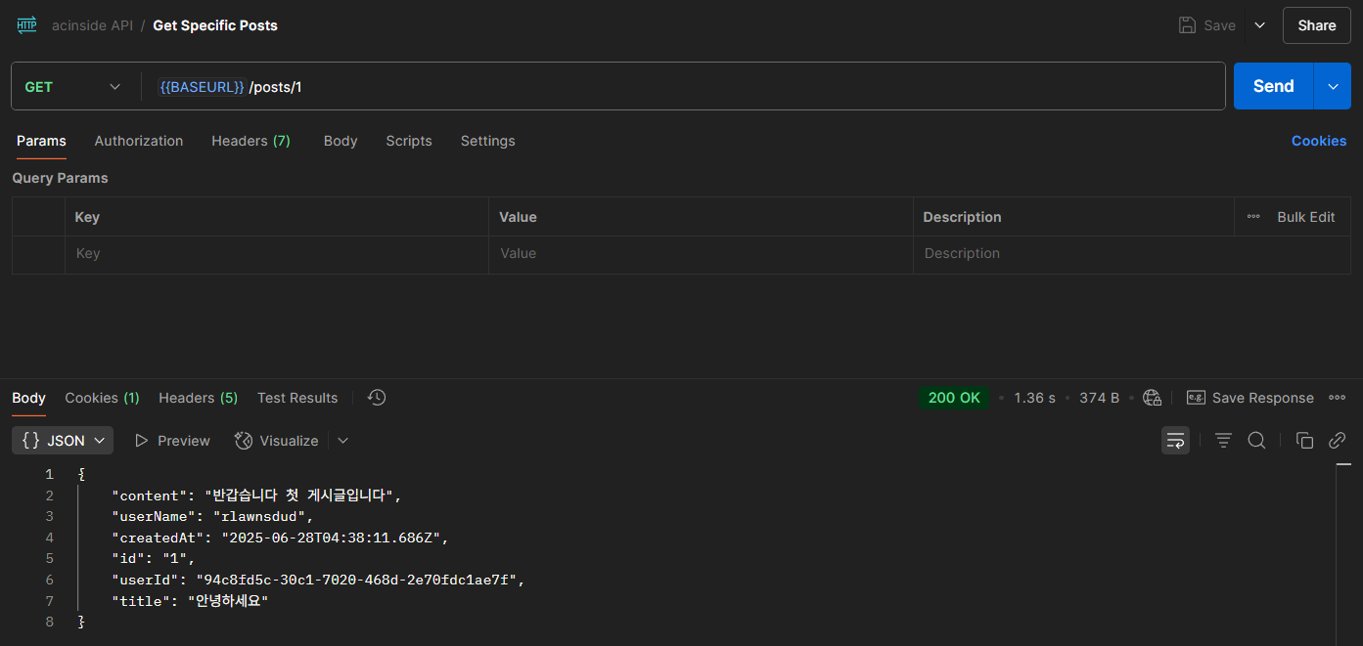This screenshot has height=646, width=1363.
Task: Switch to the Authorization tab
Action: pyautogui.click(x=139, y=141)
